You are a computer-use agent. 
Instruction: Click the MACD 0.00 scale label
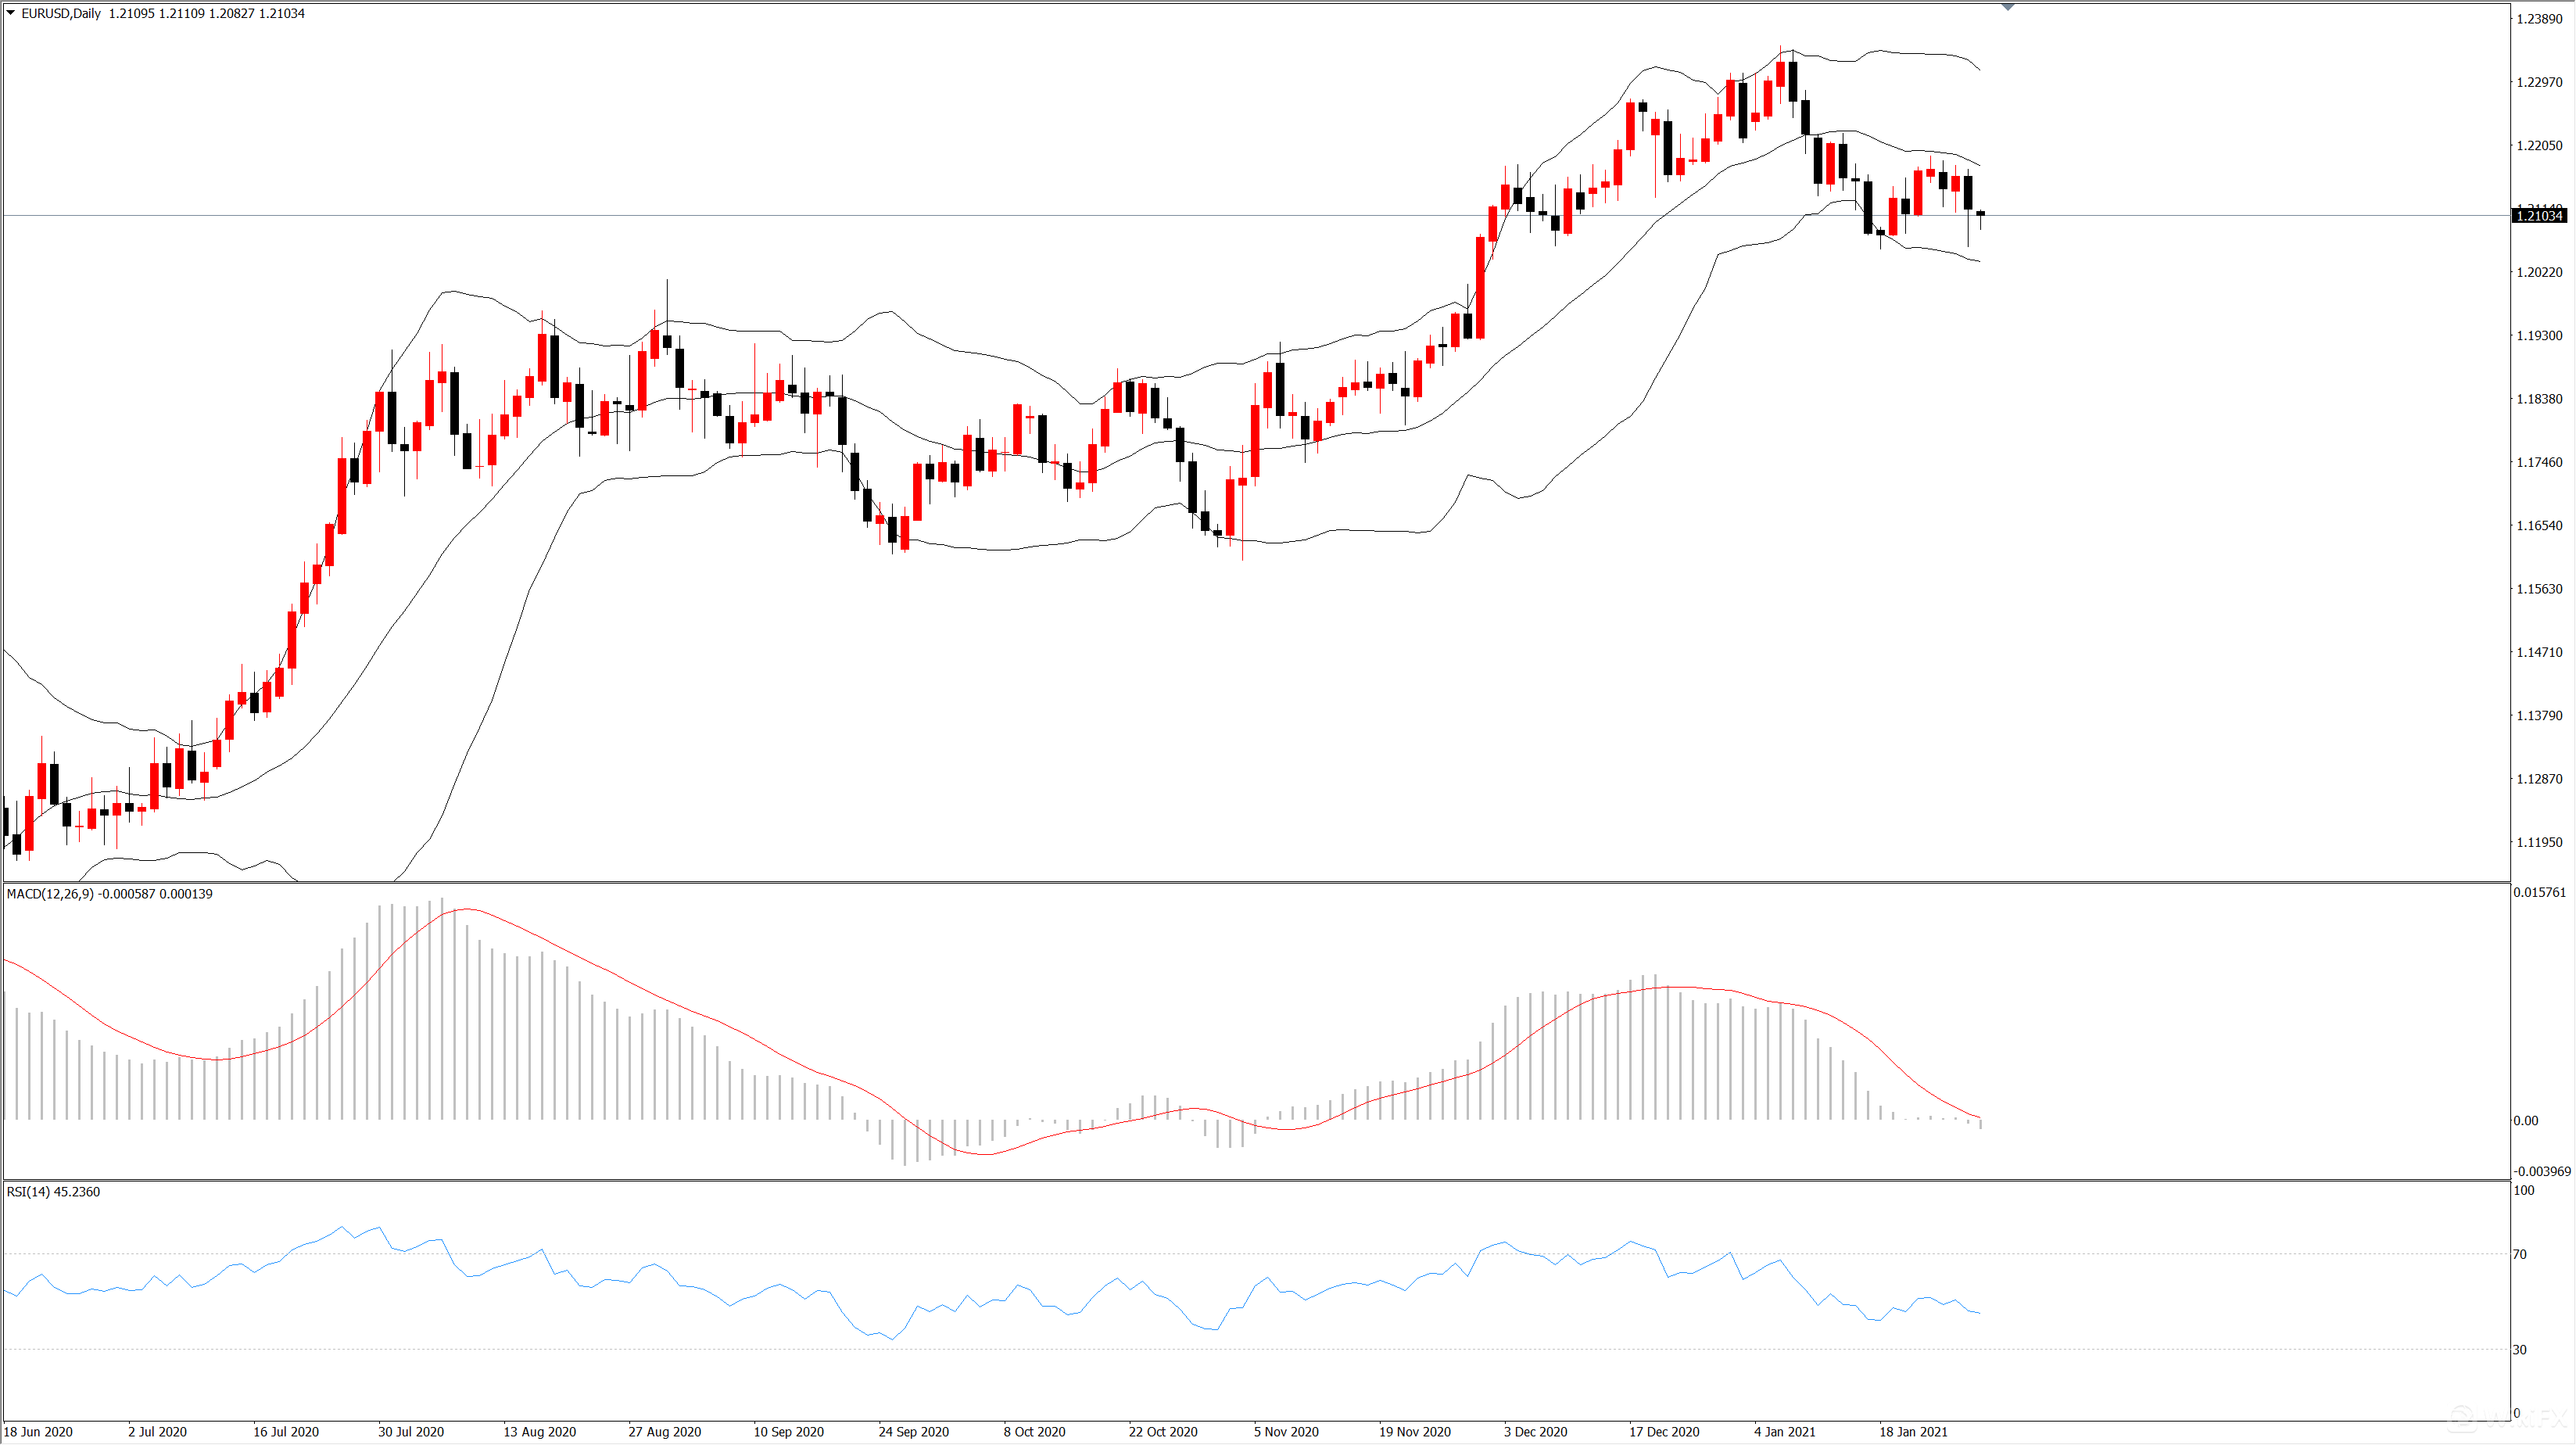tap(2525, 1121)
